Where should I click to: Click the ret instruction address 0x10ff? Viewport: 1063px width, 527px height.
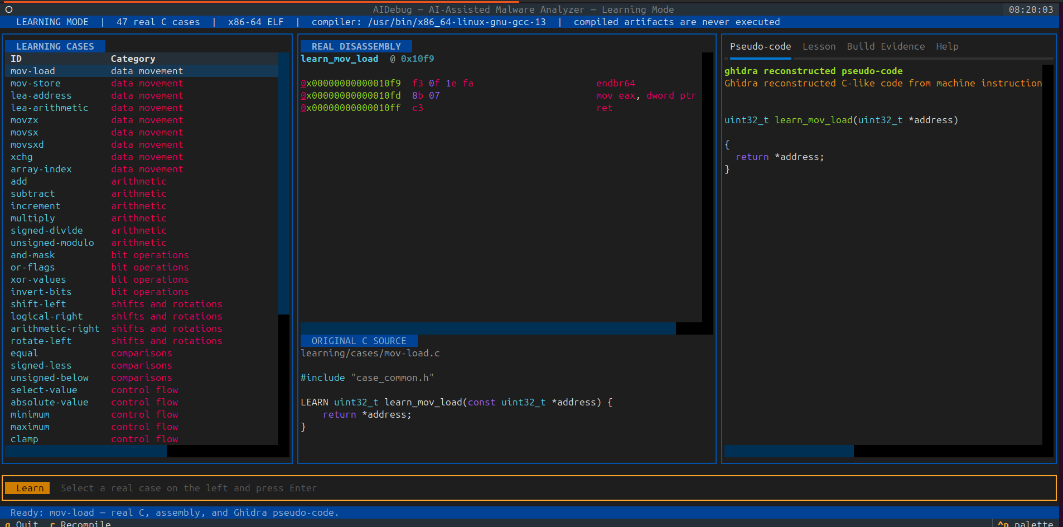pos(351,108)
